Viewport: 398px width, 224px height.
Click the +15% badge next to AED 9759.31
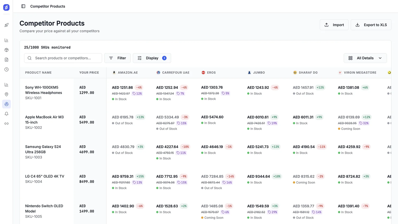tap(140, 176)
